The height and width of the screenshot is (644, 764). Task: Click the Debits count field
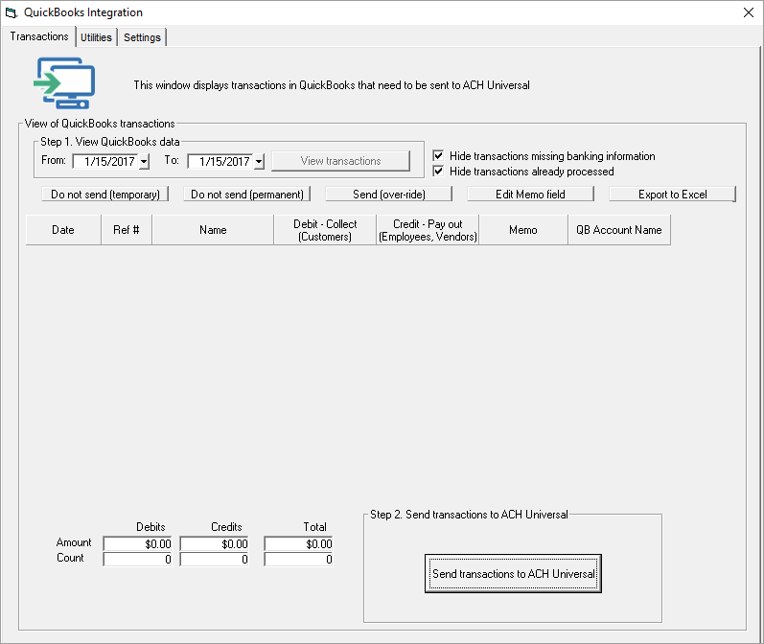[x=137, y=560]
